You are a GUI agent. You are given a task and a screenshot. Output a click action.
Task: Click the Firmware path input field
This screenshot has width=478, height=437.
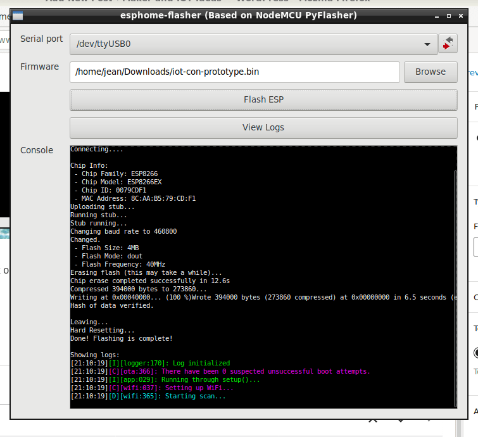point(235,72)
